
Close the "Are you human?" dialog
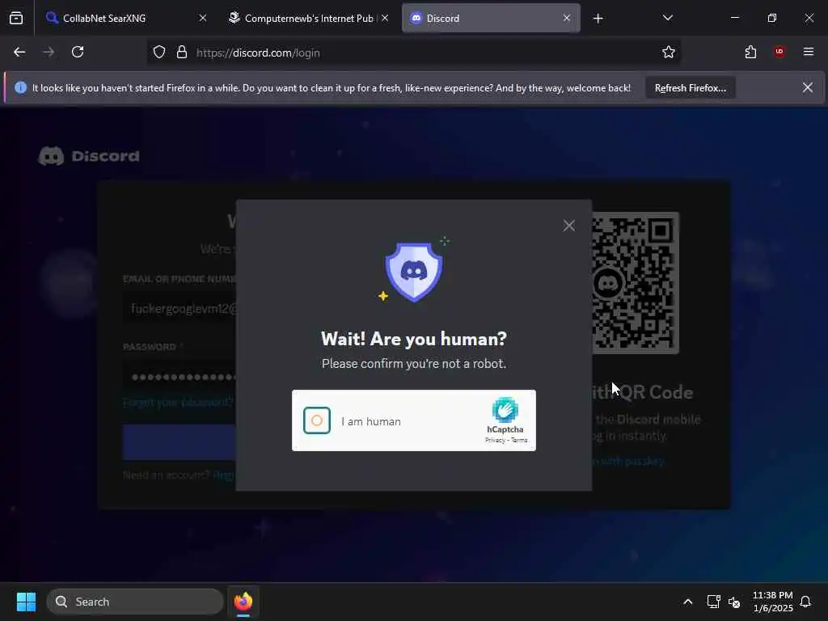pos(568,226)
